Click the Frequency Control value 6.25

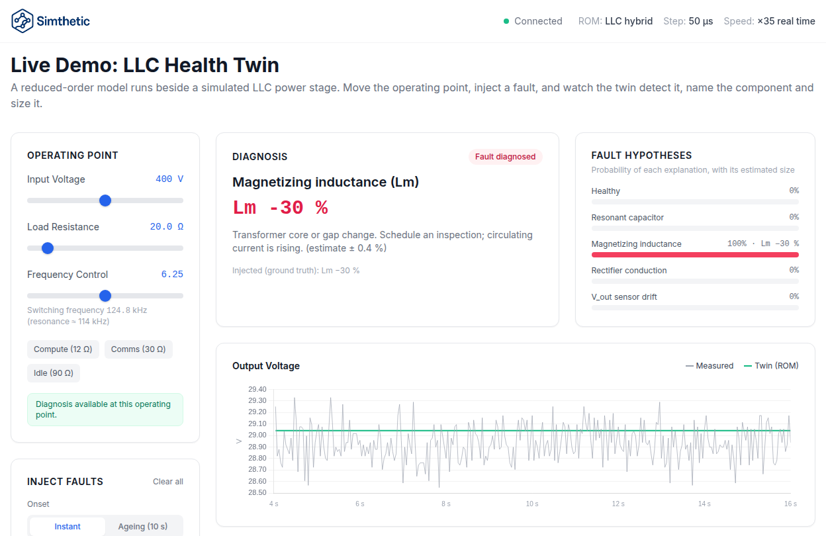(x=172, y=275)
